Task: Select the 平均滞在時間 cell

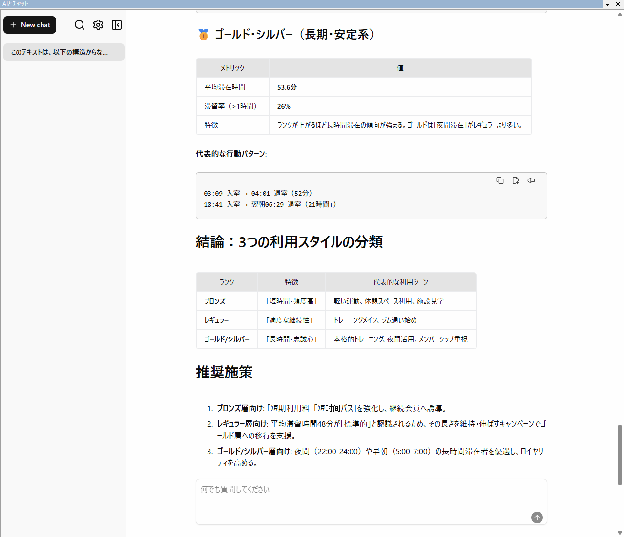Action: click(x=232, y=87)
